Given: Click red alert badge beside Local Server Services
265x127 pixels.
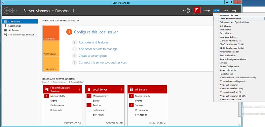Looking at the screenshot, I should 89,105.
